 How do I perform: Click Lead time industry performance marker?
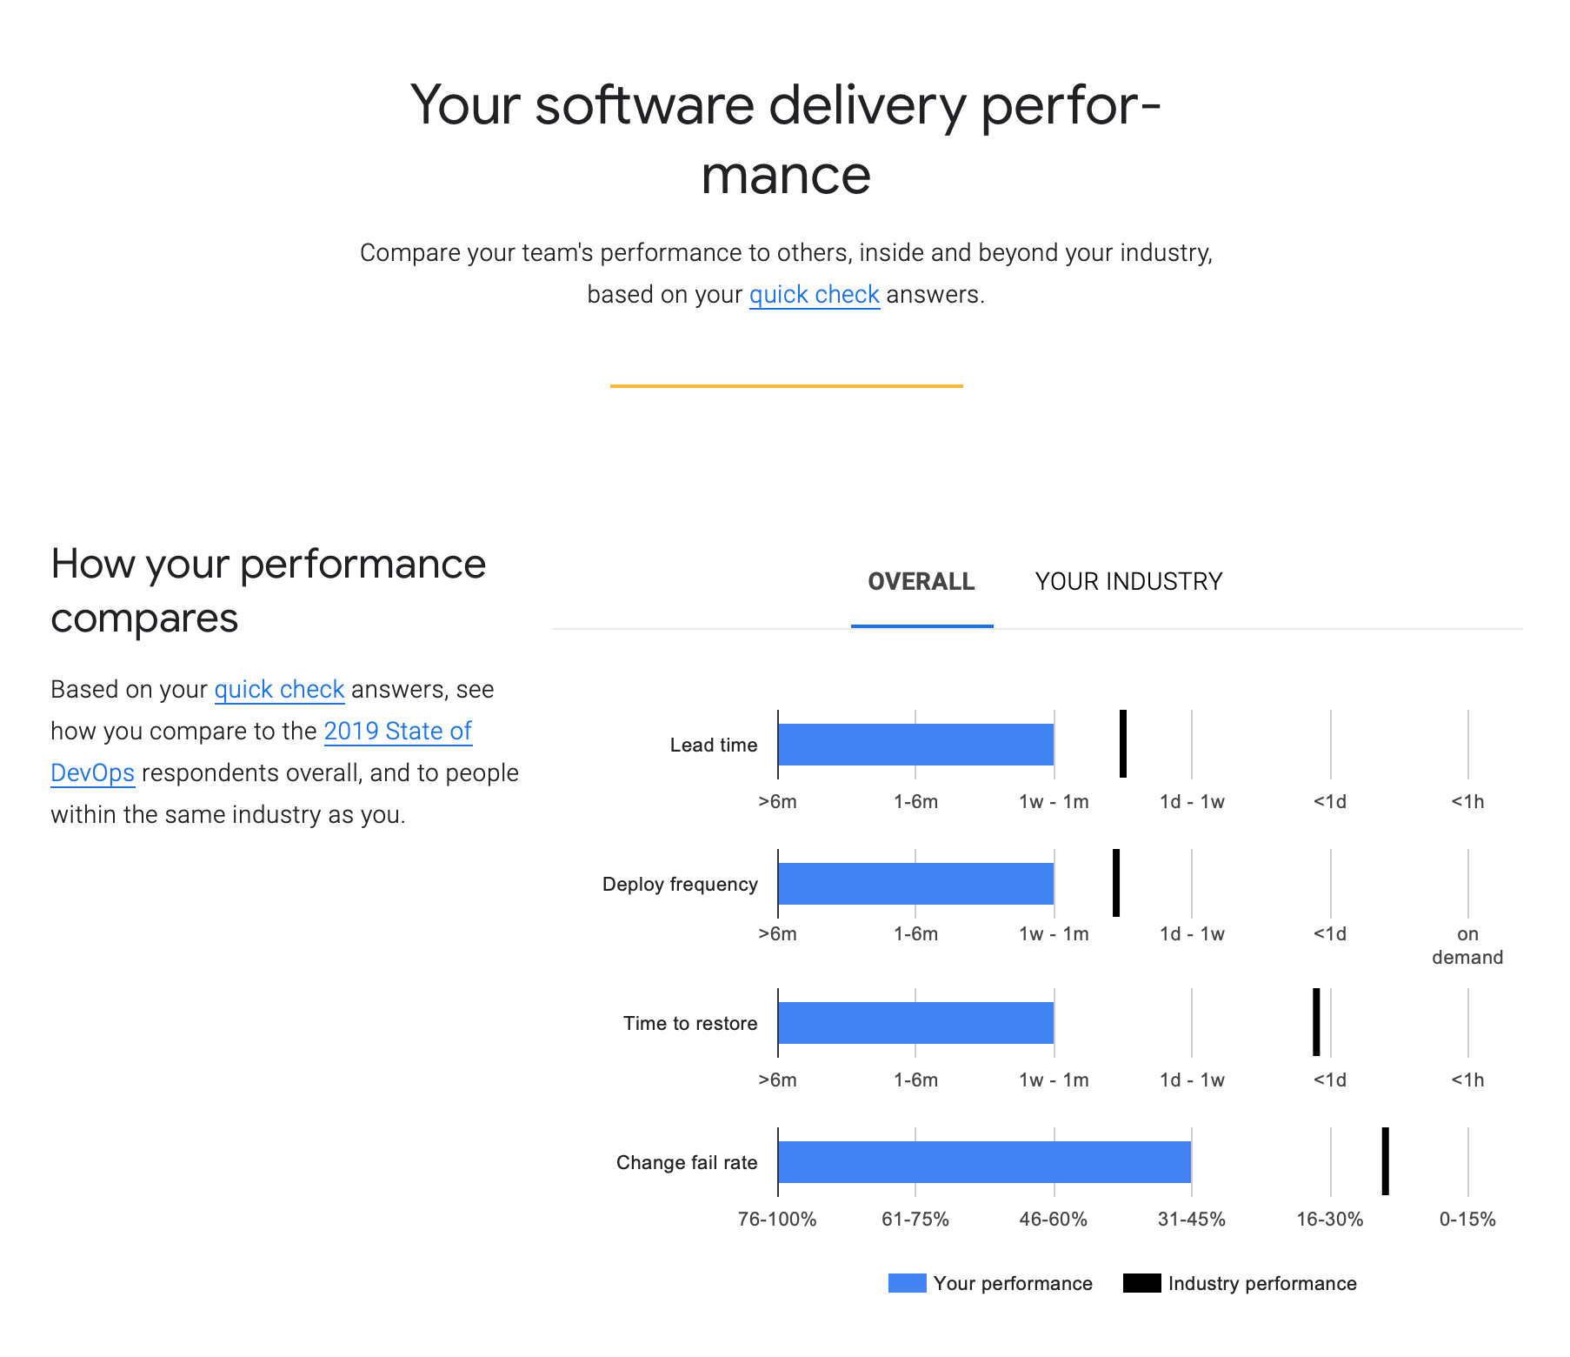pyautogui.click(x=1123, y=744)
